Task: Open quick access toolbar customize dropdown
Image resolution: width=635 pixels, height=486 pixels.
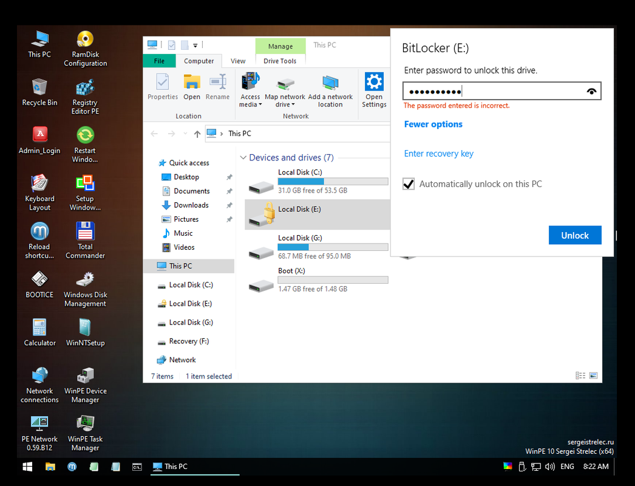Action: (195, 46)
